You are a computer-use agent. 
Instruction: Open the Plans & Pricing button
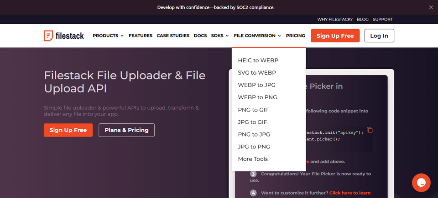126,130
